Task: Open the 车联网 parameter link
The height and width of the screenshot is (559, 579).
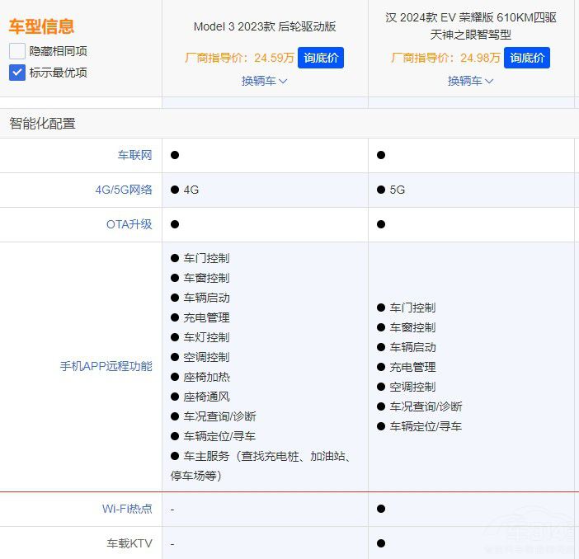Action: click(x=134, y=155)
